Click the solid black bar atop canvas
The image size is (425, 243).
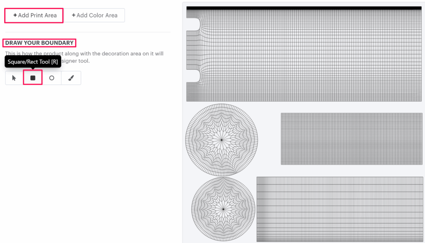[x=304, y=8]
